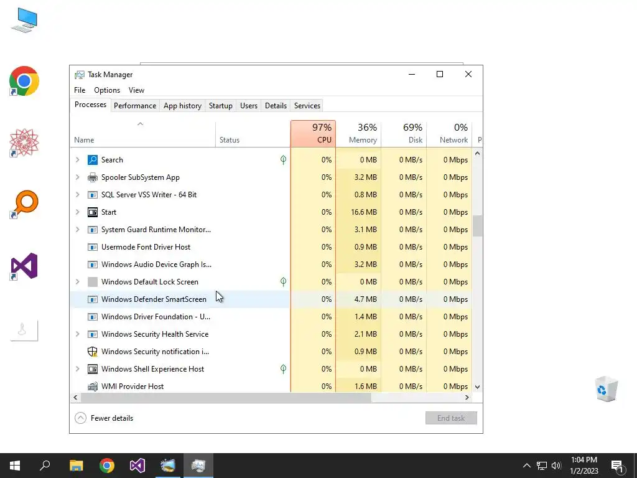Image resolution: width=637 pixels, height=478 pixels.
Task: Click the Windows Defender SmartScreen icon
Action: (x=93, y=299)
